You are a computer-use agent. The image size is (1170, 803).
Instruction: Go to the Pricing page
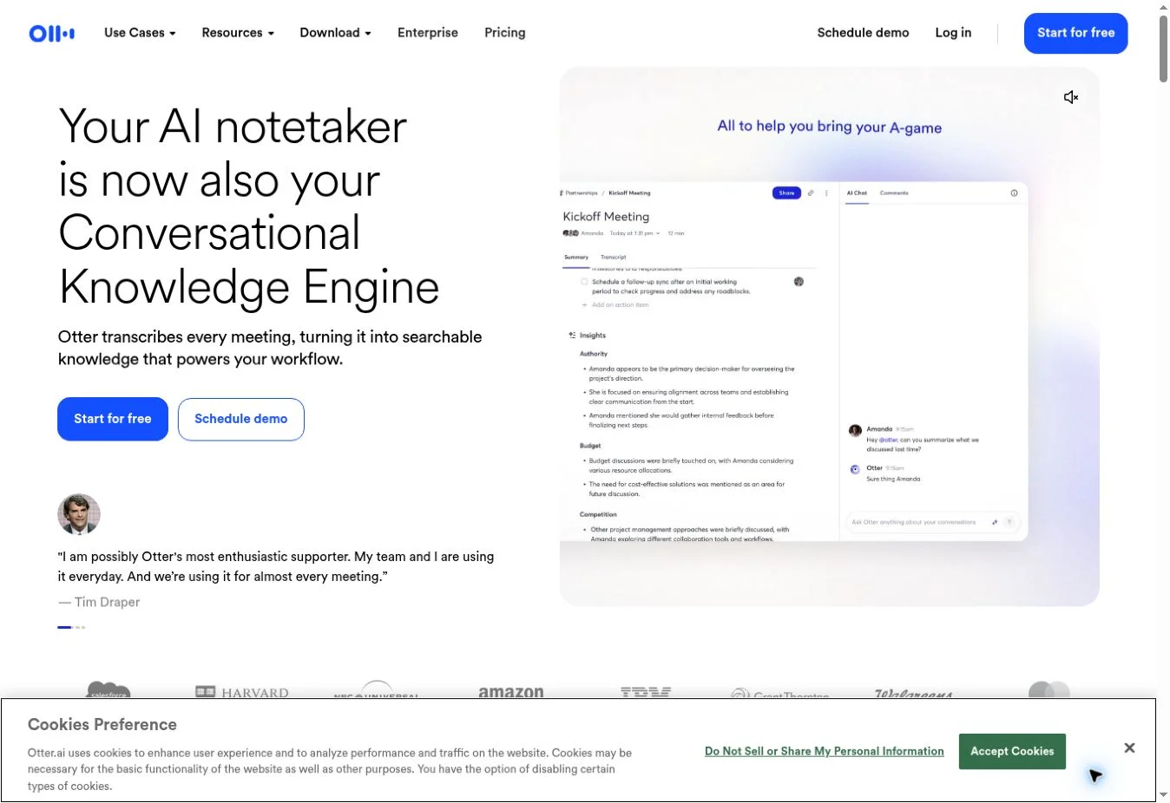coord(505,33)
